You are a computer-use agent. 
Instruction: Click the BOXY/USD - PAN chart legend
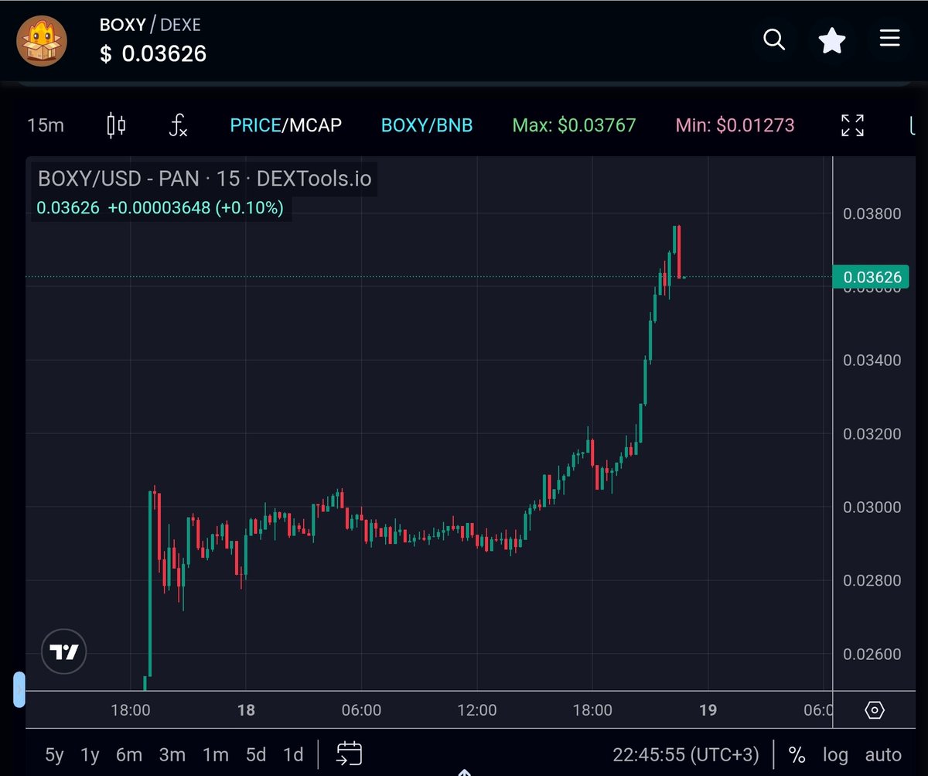coord(205,179)
